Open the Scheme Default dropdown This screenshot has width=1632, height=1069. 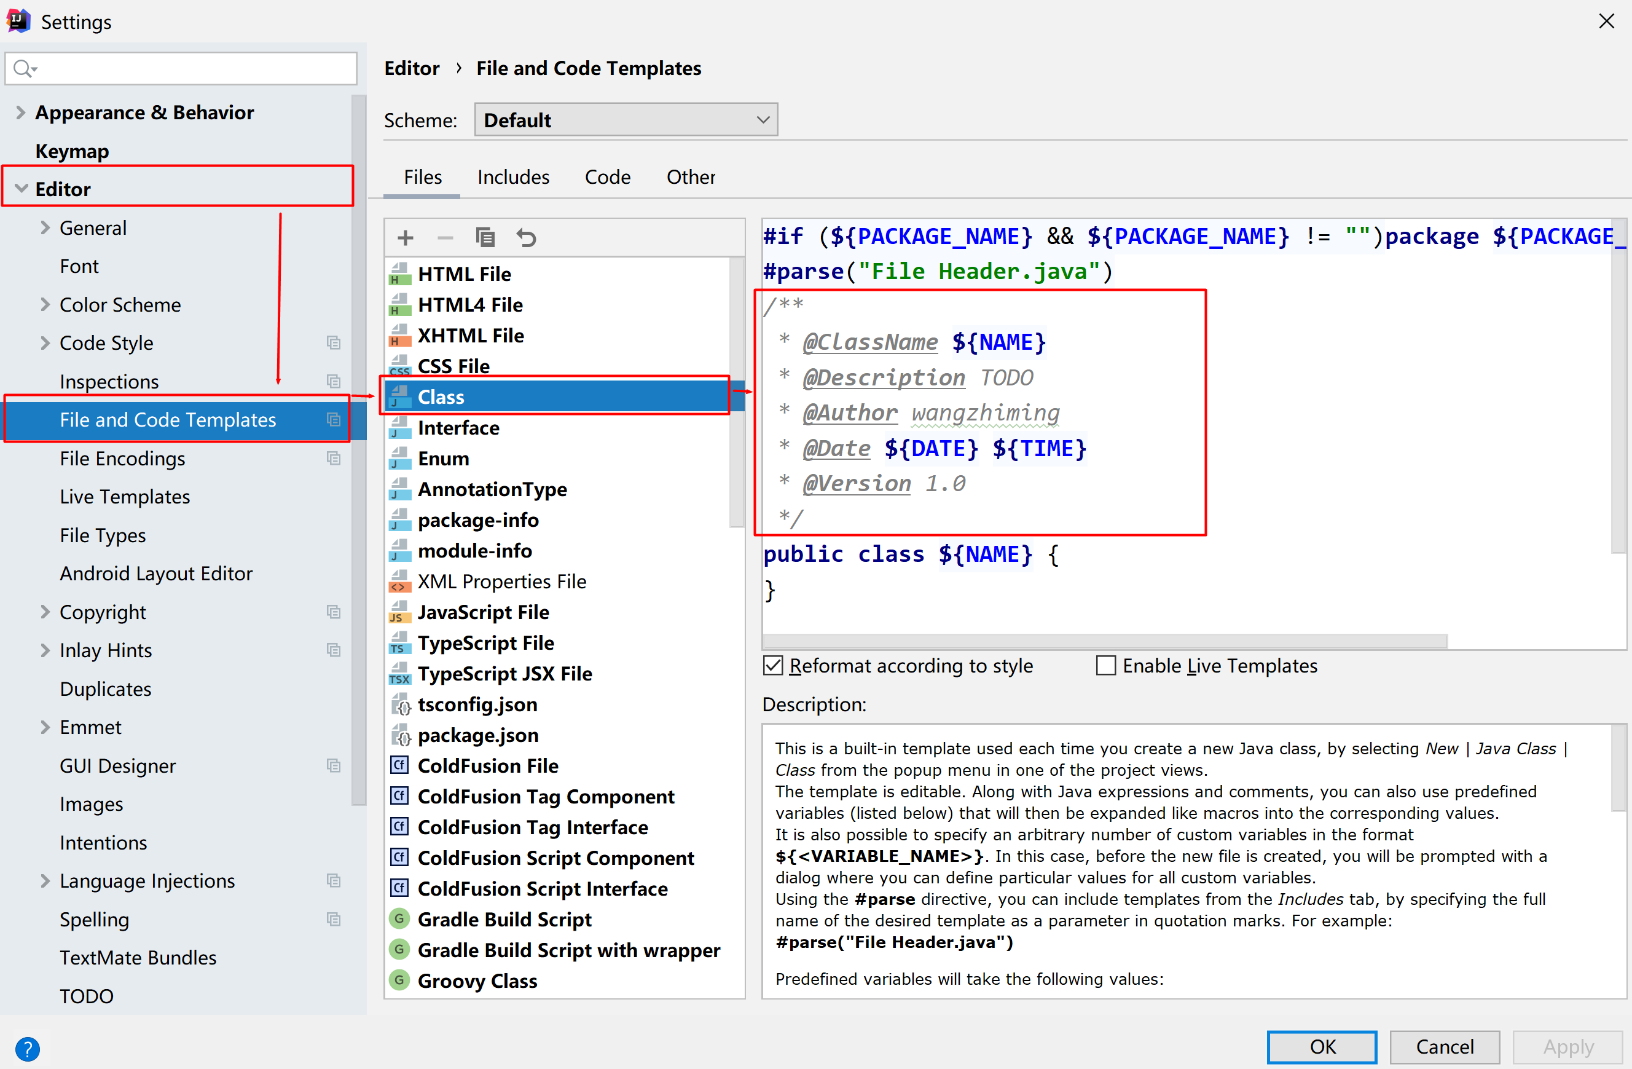[626, 120]
